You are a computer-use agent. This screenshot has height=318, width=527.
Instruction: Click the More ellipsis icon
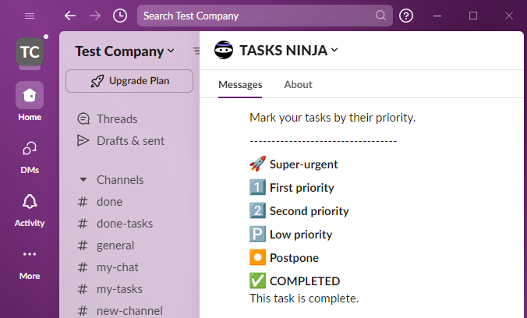[x=30, y=255]
